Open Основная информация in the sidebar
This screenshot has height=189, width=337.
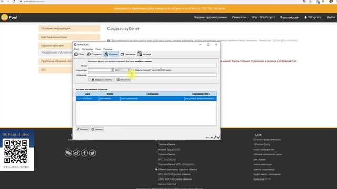(69, 28)
